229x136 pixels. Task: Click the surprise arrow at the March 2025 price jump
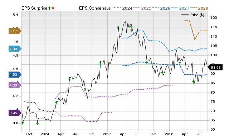point(118,28)
